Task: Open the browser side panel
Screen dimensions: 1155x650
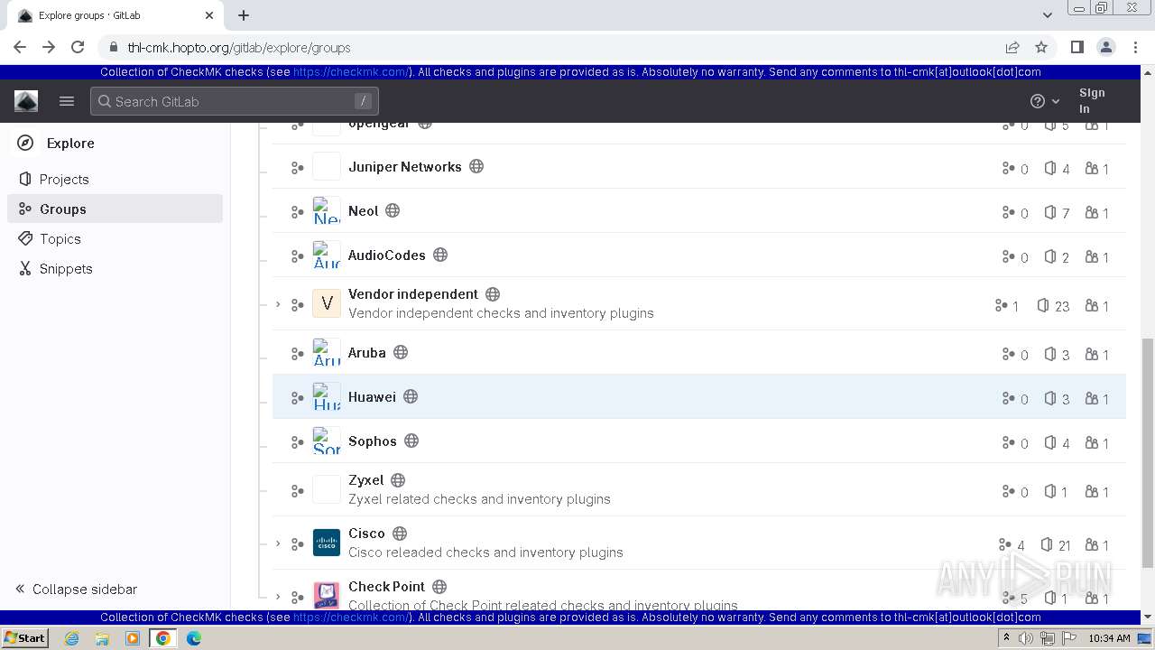Action: (x=1076, y=47)
